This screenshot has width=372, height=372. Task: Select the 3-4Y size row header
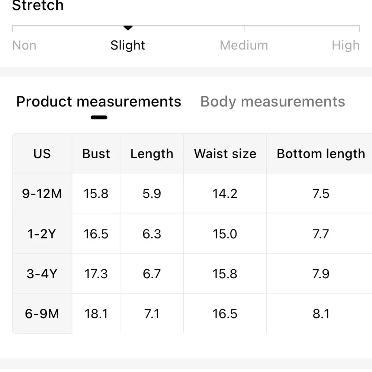click(x=42, y=273)
